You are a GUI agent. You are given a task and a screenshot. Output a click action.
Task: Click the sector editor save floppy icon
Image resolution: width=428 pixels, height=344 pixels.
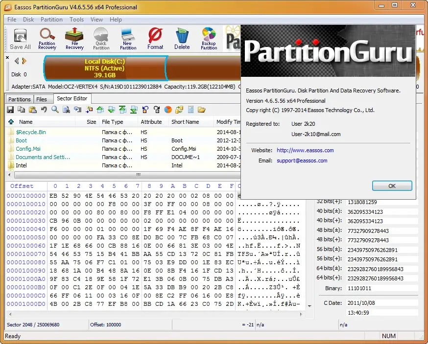tap(10, 110)
